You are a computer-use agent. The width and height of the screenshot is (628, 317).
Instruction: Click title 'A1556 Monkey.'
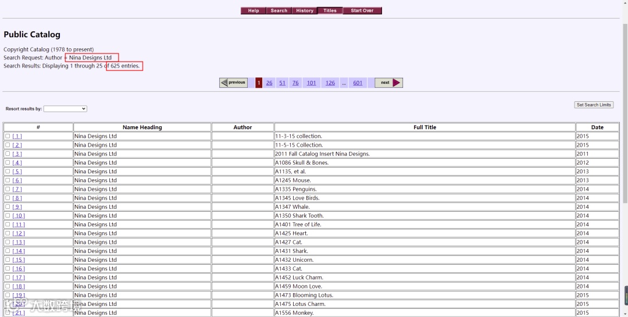294,312
